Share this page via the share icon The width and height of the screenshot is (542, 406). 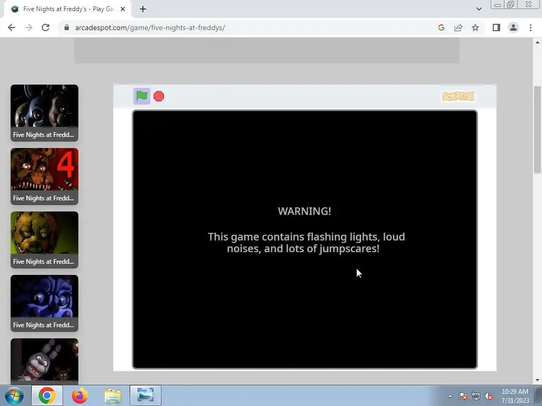pyautogui.click(x=458, y=27)
